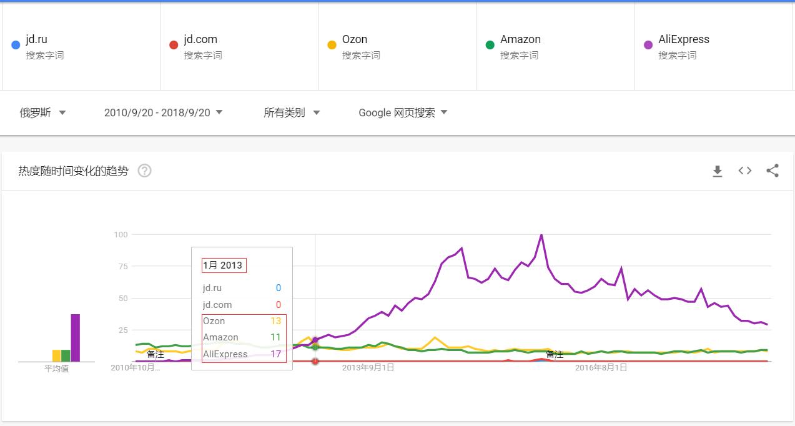Screen dimensions: 795x426
Task: Click the blue dot next to jd.ru
Action: [x=16, y=45]
